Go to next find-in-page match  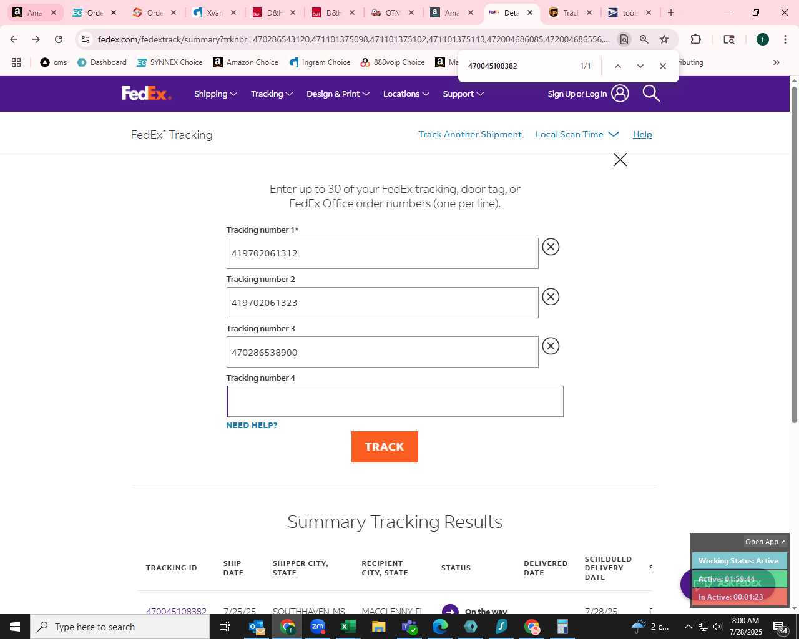(640, 66)
